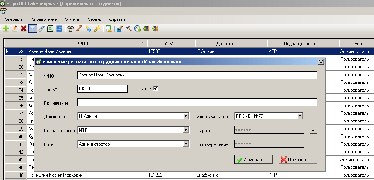Select the row Леницкий Иосиф Маркович
Viewport: 374px width, 180px height.
click(189, 175)
